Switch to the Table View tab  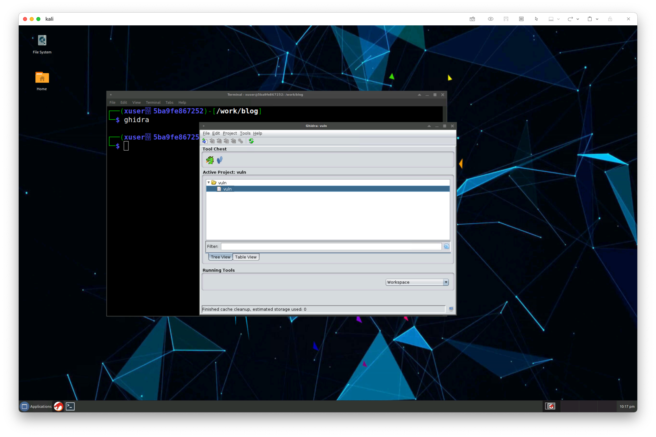click(246, 257)
